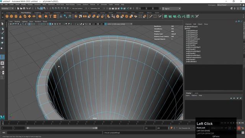
Task: Toggle snap to curves
Action: point(56,8)
